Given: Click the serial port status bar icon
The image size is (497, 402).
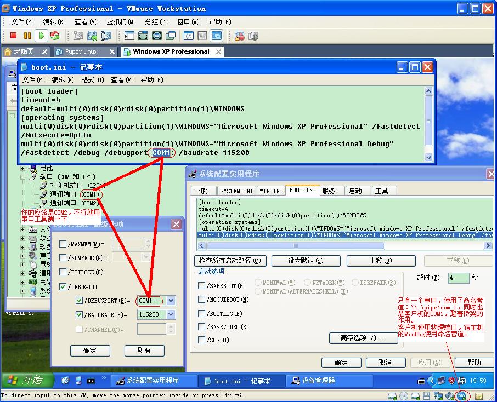Looking at the screenshot, I should 461,396.
